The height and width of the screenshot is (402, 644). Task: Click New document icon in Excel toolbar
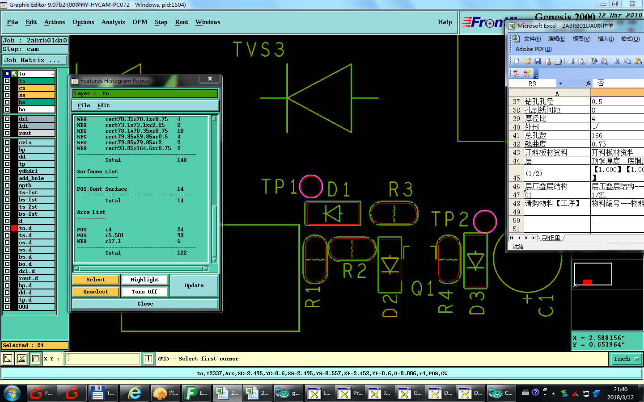click(x=517, y=61)
